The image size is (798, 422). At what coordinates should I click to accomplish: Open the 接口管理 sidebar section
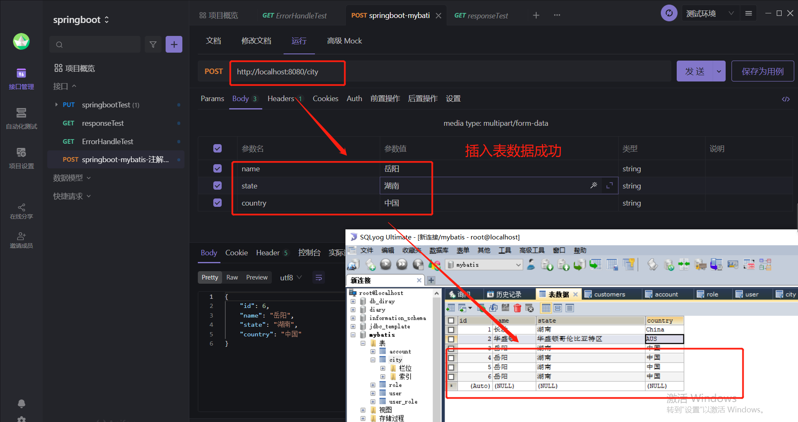coord(21,79)
